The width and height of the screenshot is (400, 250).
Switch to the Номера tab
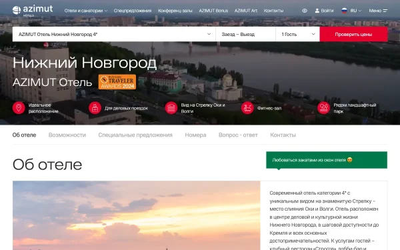coord(195,135)
